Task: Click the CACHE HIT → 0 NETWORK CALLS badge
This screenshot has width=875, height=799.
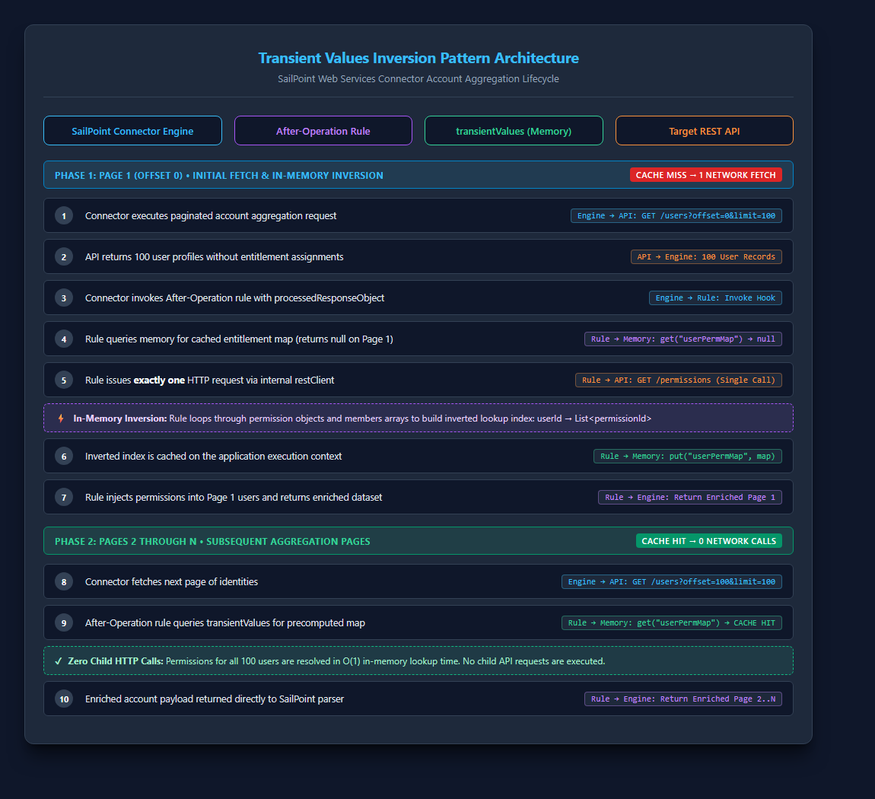Action: click(708, 541)
